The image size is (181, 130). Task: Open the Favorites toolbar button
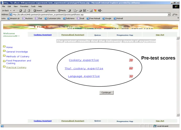click(x=50, y=11)
